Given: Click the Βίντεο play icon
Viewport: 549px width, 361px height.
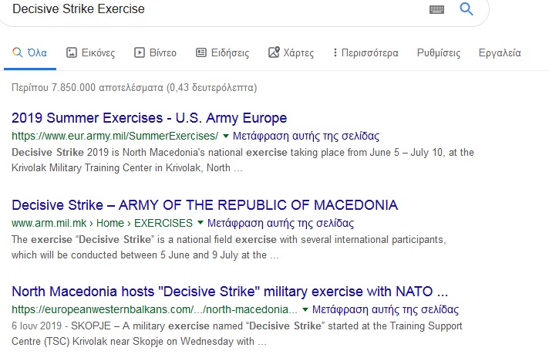Looking at the screenshot, I should [140, 53].
